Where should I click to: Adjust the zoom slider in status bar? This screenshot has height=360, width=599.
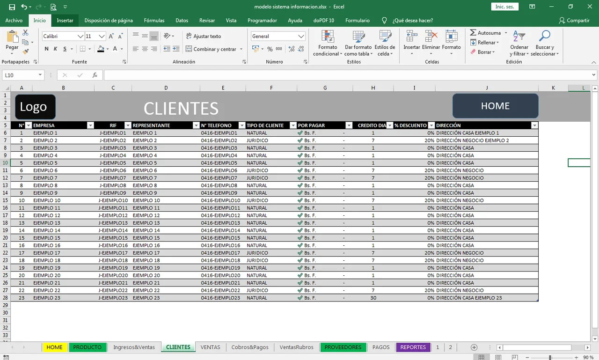550,358
